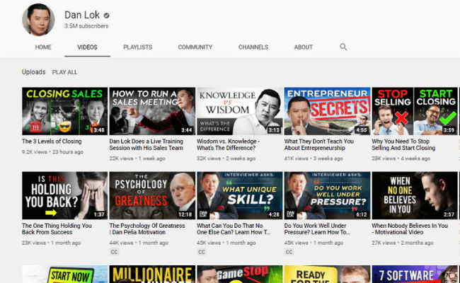Click title The Psychology Of Greatness Dan Peña Motivation
Screen dimensions: 460x283
pyautogui.click(x=147, y=229)
